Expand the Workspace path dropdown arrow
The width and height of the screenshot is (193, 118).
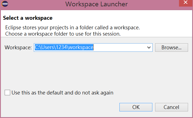[x=149, y=47]
